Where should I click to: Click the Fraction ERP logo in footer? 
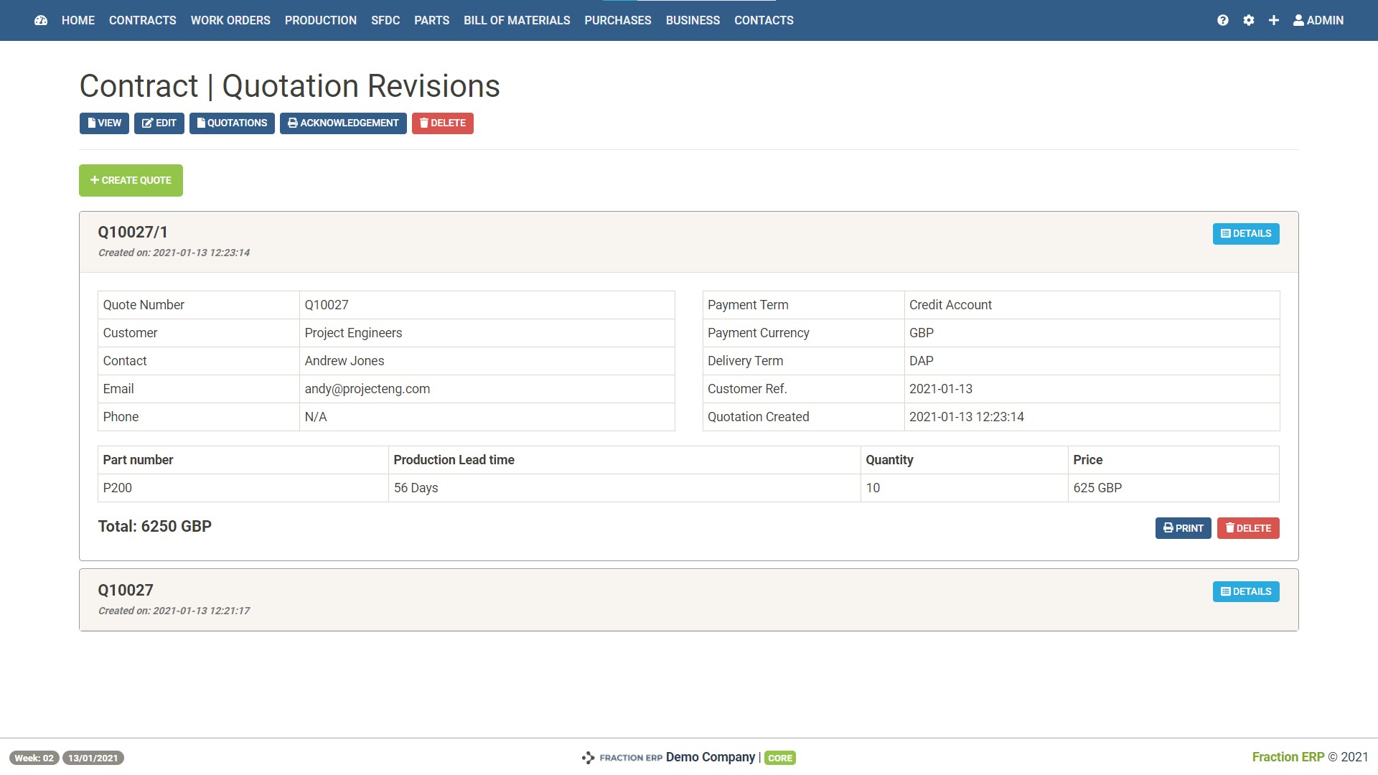click(622, 758)
